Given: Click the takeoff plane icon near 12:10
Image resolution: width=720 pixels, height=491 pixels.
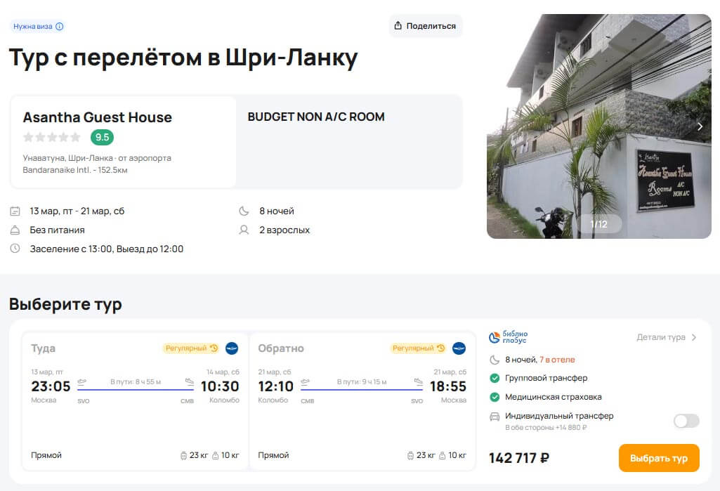Looking at the screenshot, I should tap(305, 382).
